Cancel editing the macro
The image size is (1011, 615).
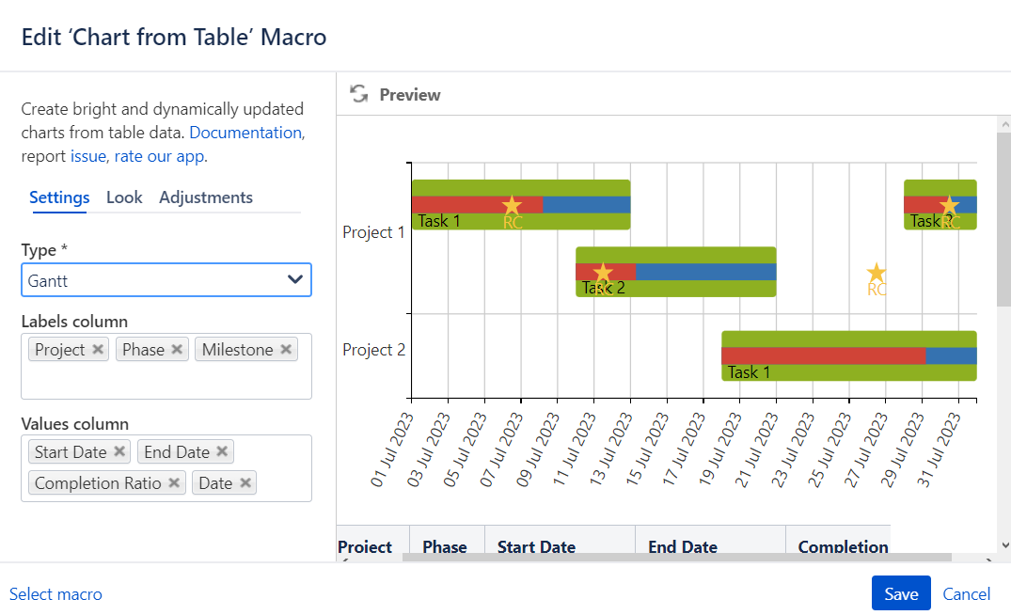click(966, 593)
